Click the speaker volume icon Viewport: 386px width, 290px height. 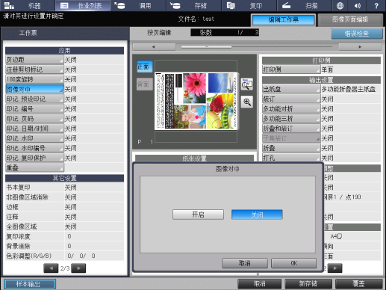(358, 5)
